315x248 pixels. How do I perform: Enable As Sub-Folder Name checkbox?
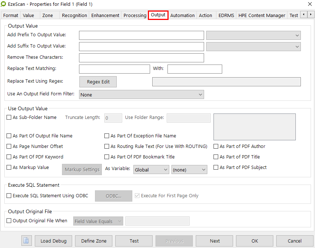point(9,117)
